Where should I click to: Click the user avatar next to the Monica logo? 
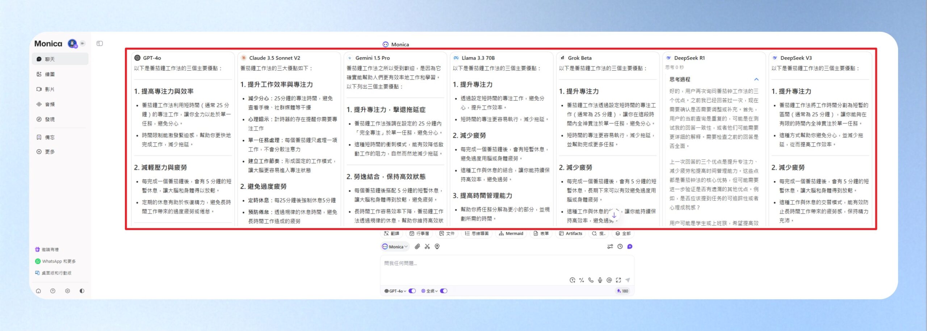[72, 44]
